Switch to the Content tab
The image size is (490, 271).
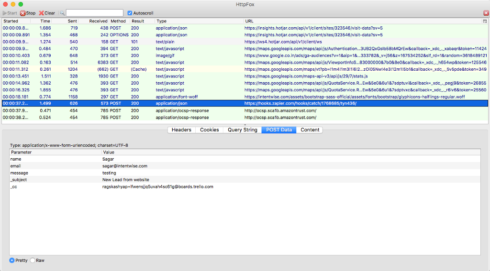(x=310, y=130)
